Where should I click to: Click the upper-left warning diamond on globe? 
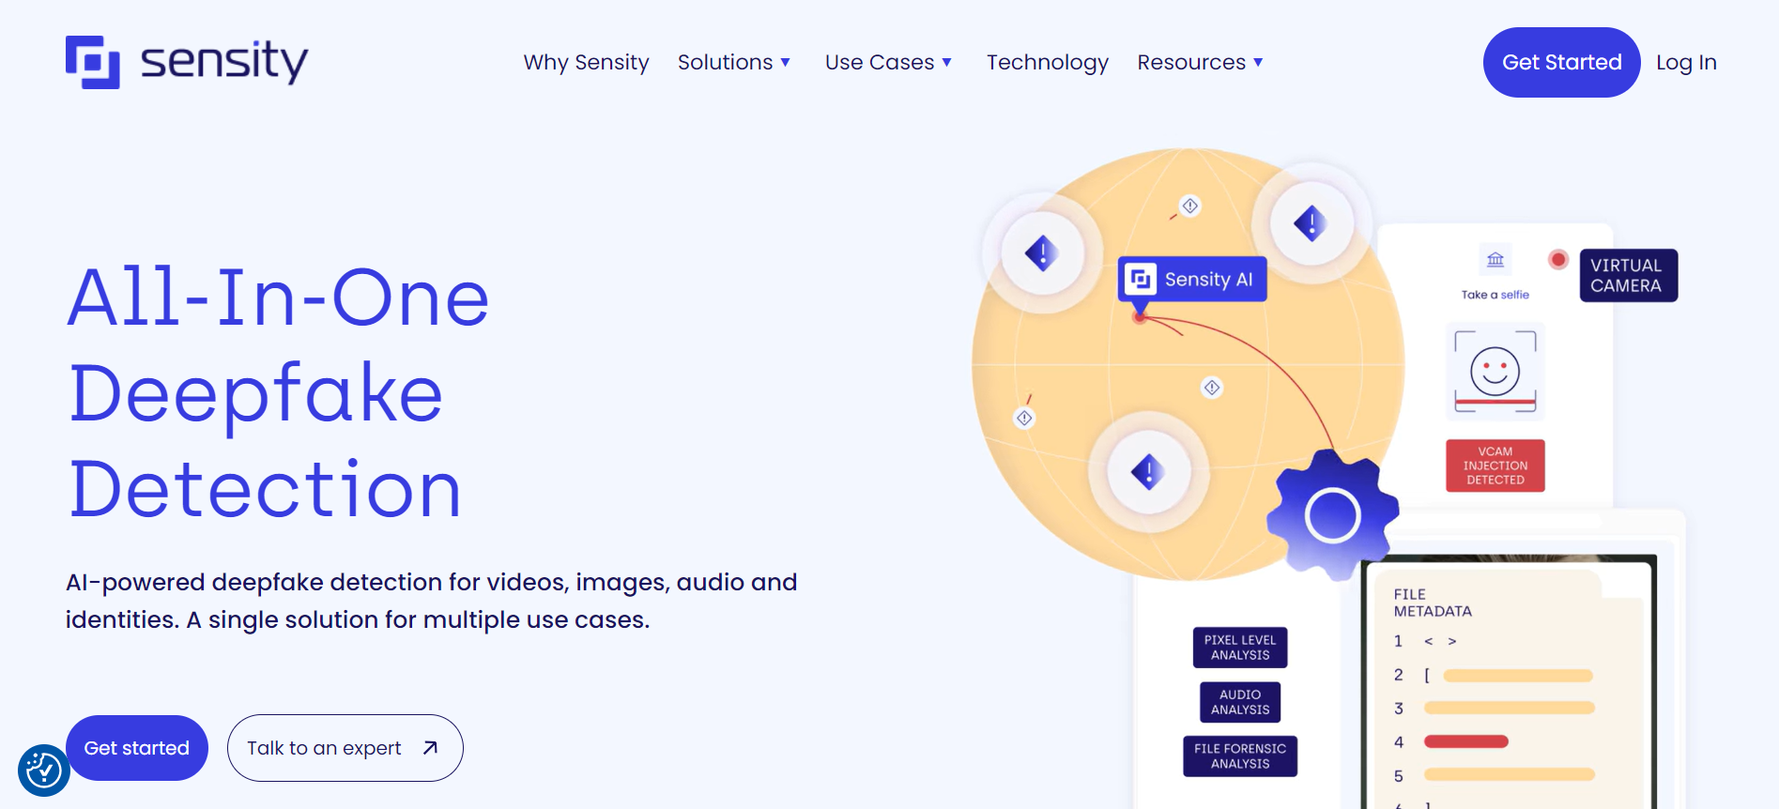1042,253
